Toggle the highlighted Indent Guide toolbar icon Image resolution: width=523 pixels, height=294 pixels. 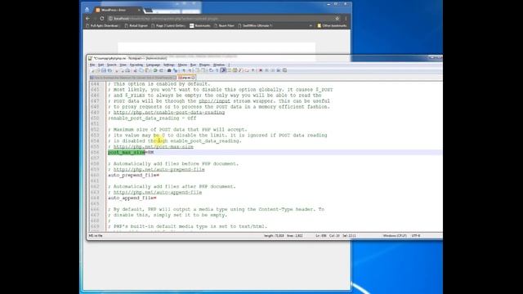coord(223,70)
